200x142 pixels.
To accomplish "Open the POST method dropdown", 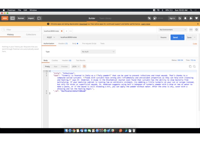I will click(51, 37).
